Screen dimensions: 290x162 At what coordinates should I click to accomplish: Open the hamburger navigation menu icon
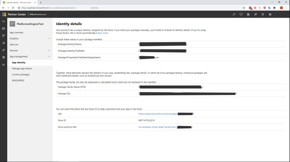point(4,21)
